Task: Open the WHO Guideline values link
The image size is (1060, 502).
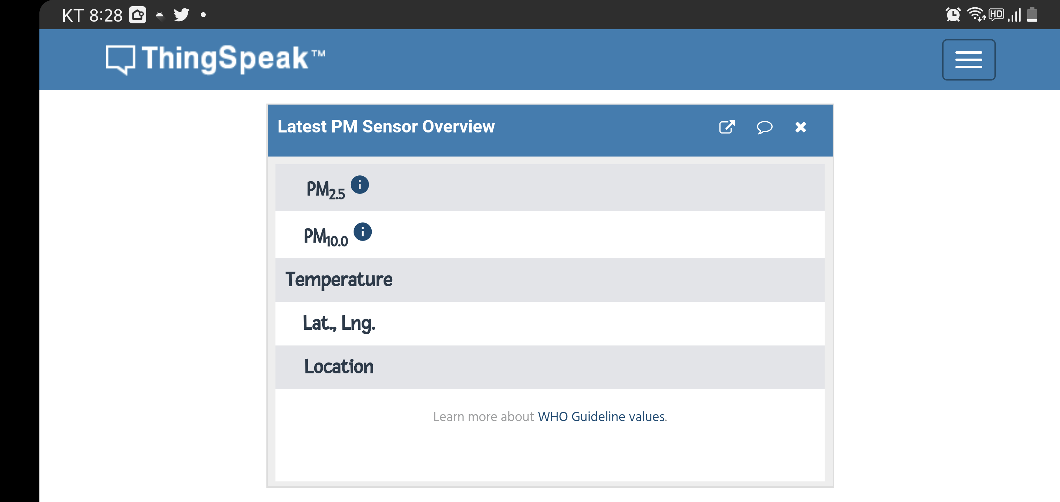Action: click(601, 416)
